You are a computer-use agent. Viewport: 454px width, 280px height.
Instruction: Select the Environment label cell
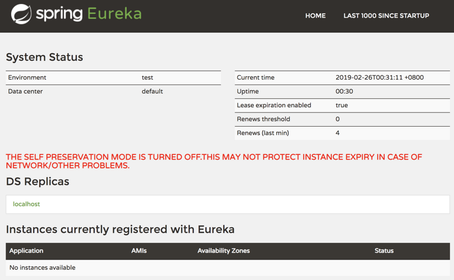tap(27, 77)
